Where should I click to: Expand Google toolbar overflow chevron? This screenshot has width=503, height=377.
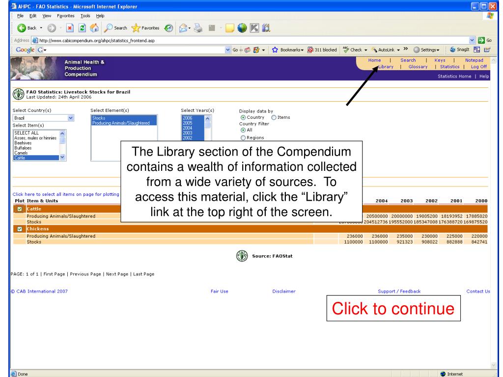[x=406, y=49]
